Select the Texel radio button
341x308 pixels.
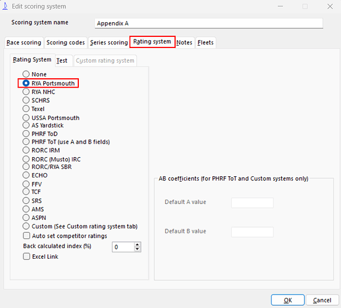tap(26, 108)
